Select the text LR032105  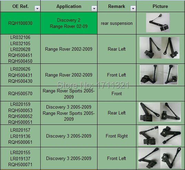(20, 43)
